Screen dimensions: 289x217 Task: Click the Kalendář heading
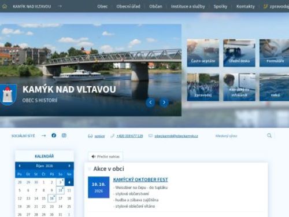click(45, 156)
